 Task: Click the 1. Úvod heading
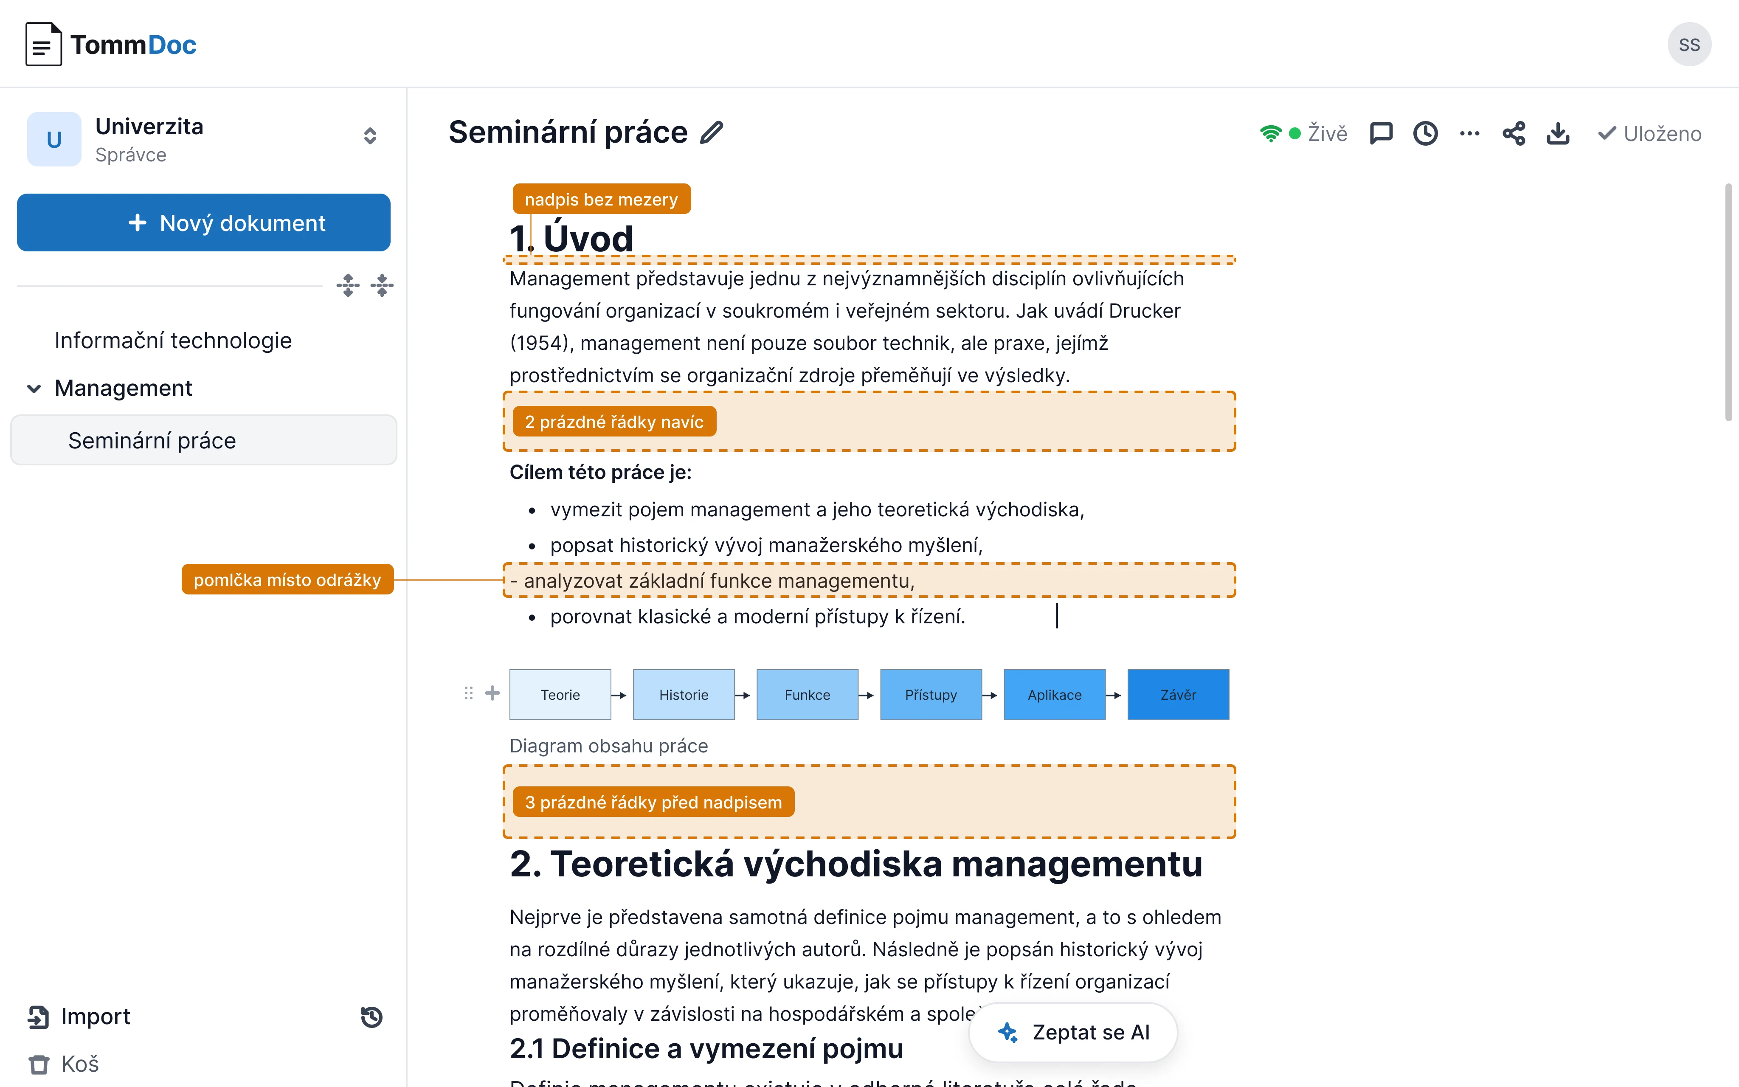[571, 238]
